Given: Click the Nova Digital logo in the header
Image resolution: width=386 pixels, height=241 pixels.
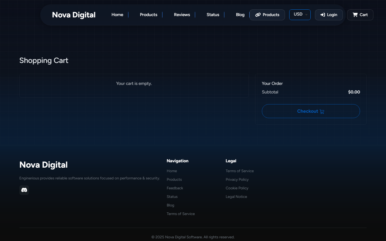Looking at the screenshot, I should pos(74,15).
